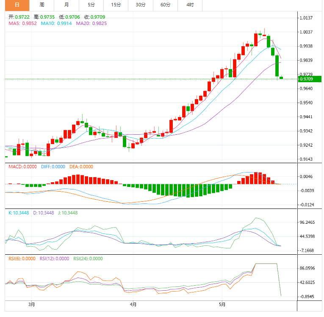Click the 0.9441 price axis label
324x317 pixels.
[x=306, y=117]
